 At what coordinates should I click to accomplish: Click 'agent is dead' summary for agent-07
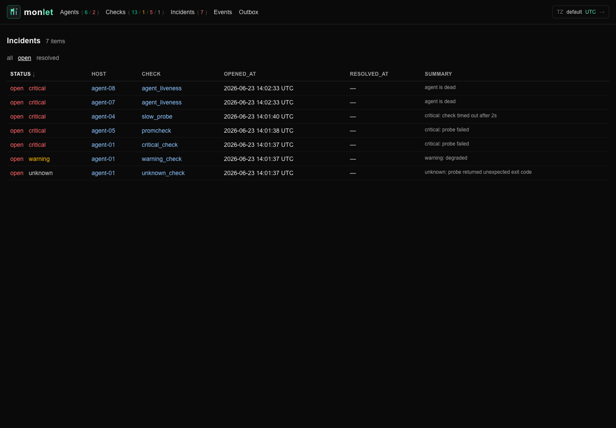point(440,101)
